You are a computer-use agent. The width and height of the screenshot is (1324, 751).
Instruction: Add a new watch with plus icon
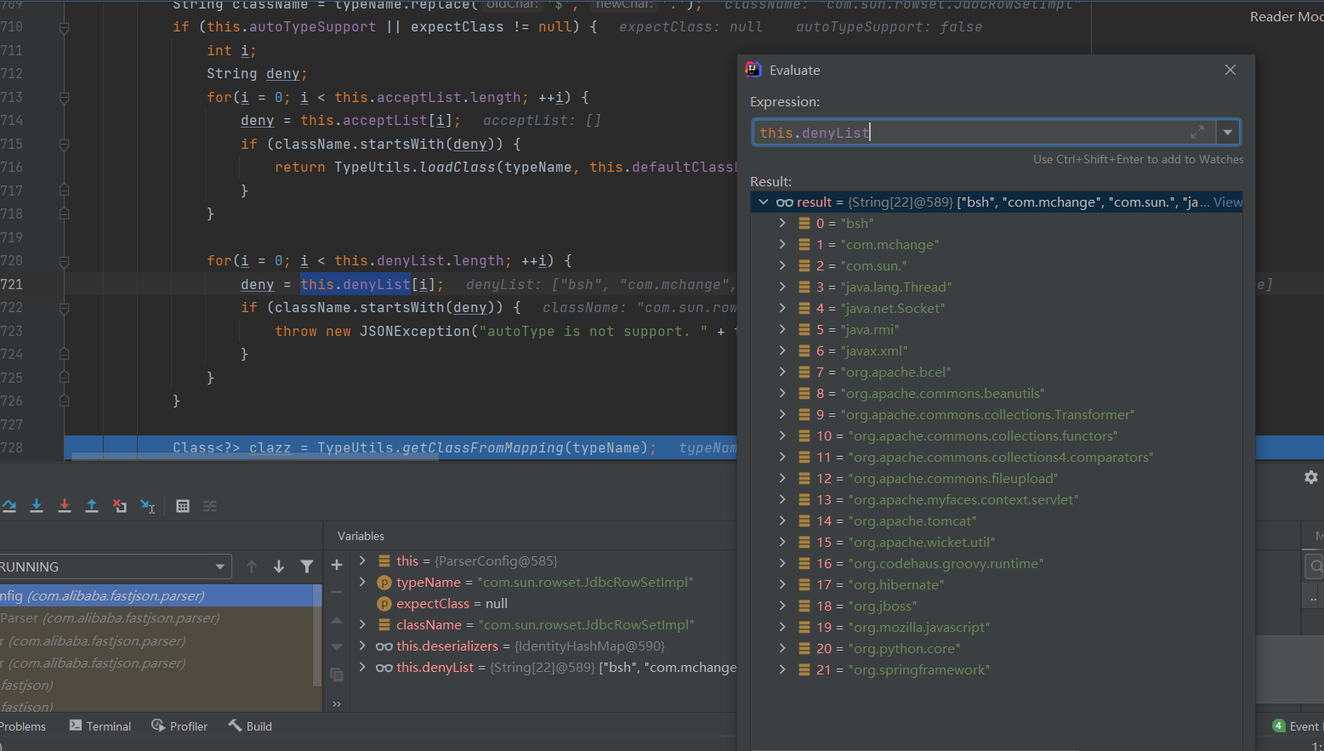(337, 565)
